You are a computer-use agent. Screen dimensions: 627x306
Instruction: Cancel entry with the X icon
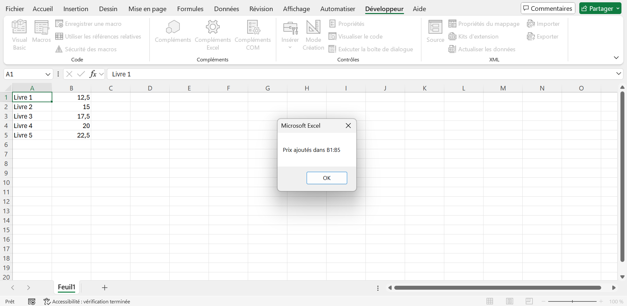coord(69,74)
